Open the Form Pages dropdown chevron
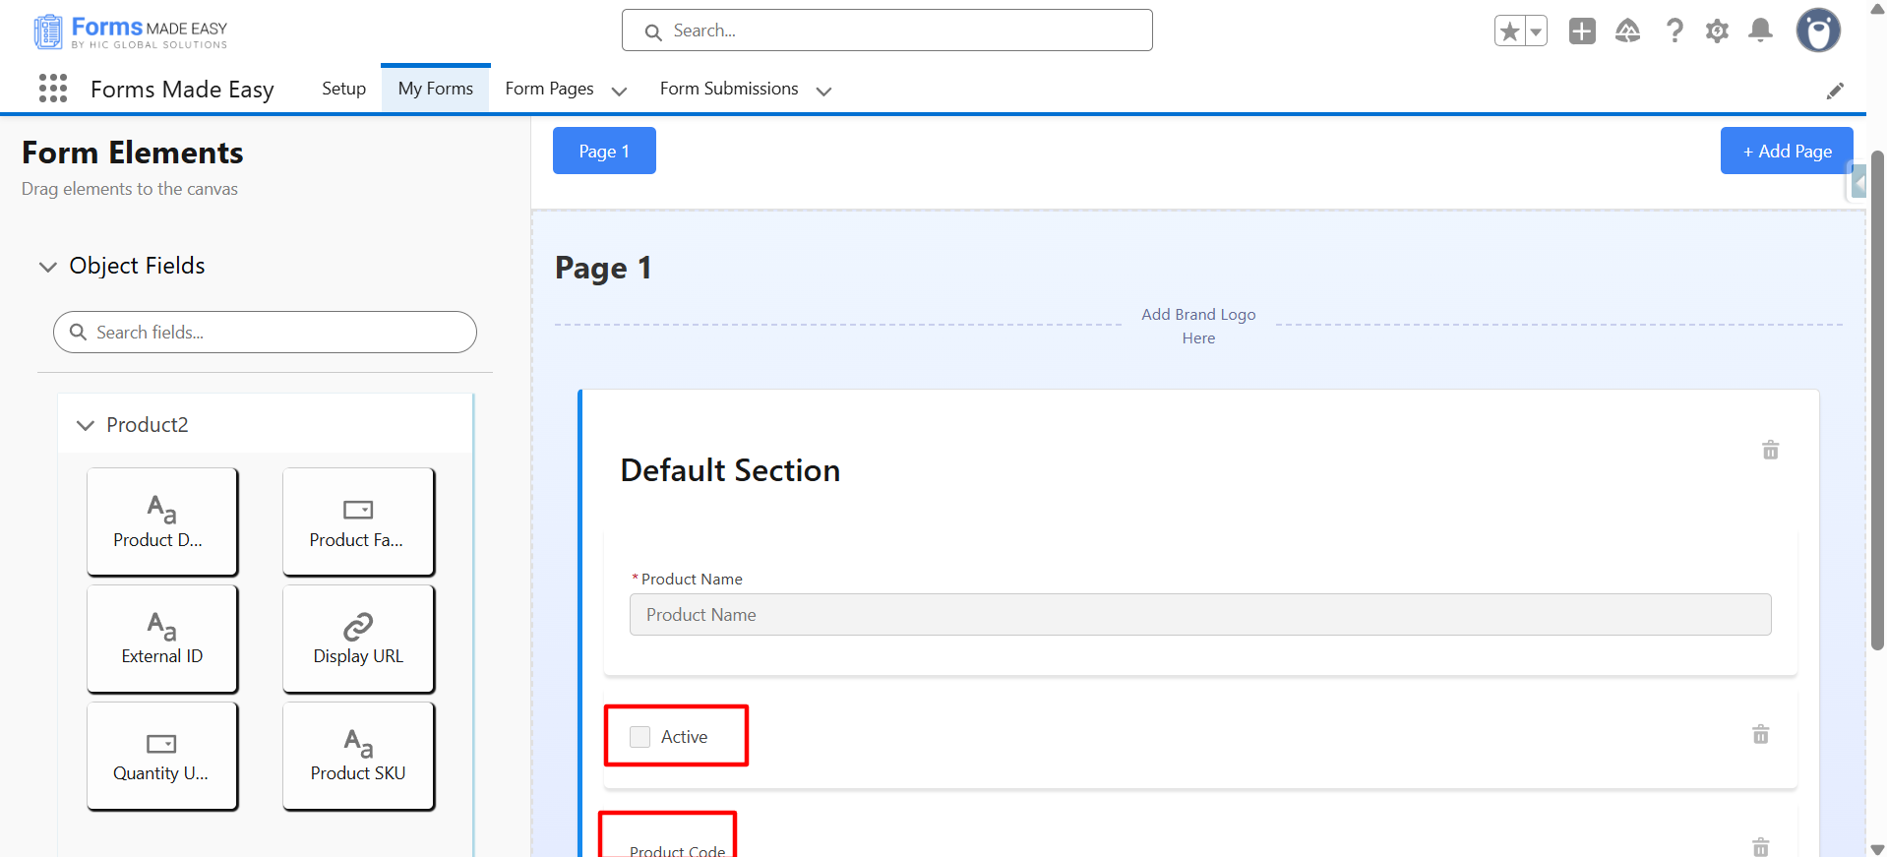1887x857 pixels. pyautogui.click(x=619, y=91)
